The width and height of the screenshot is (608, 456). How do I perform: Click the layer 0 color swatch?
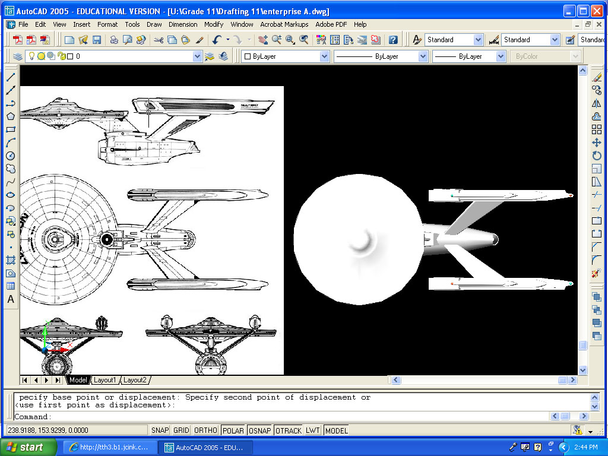point(70,56)
